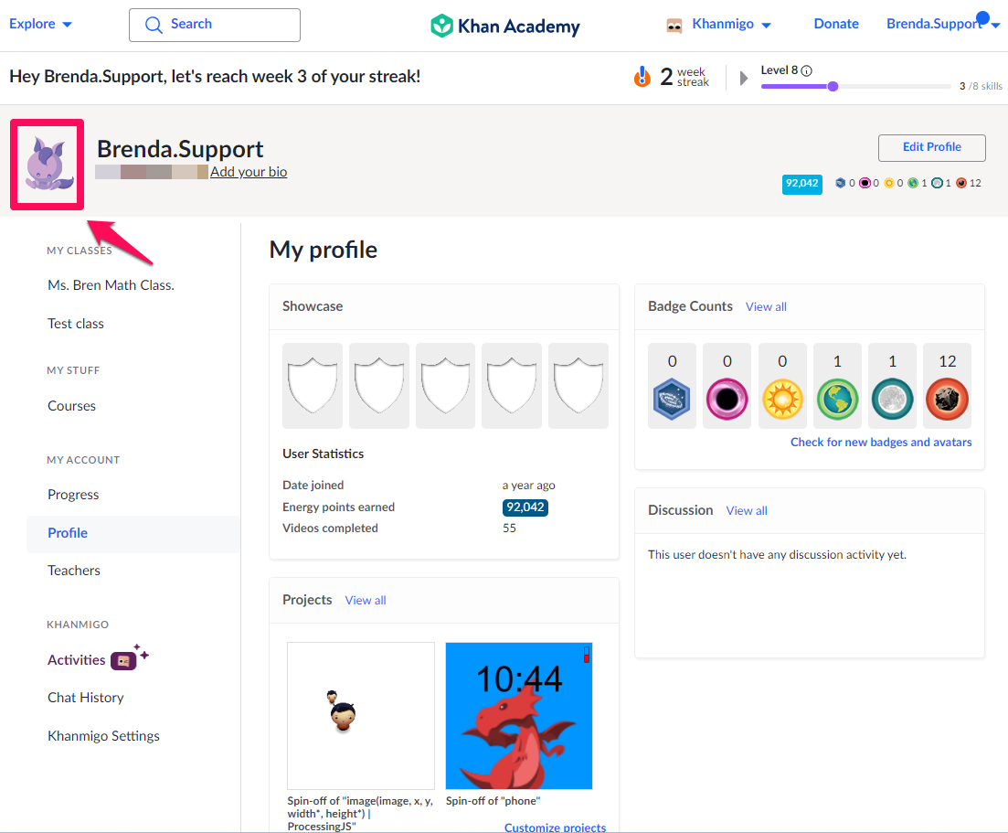
Task: Open Khanmigo Activities
Action: tap(77, 660)
